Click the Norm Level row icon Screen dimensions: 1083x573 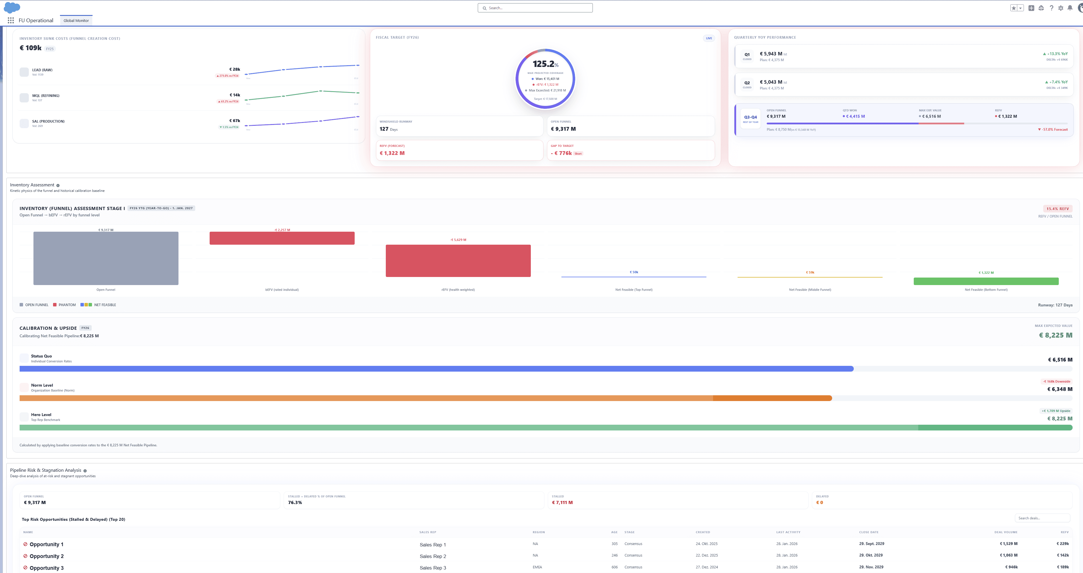click(25, 387)
